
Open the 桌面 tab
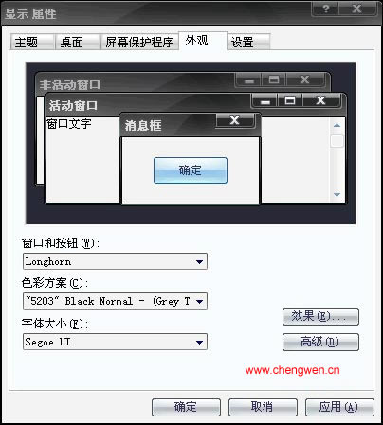[78, 42]
